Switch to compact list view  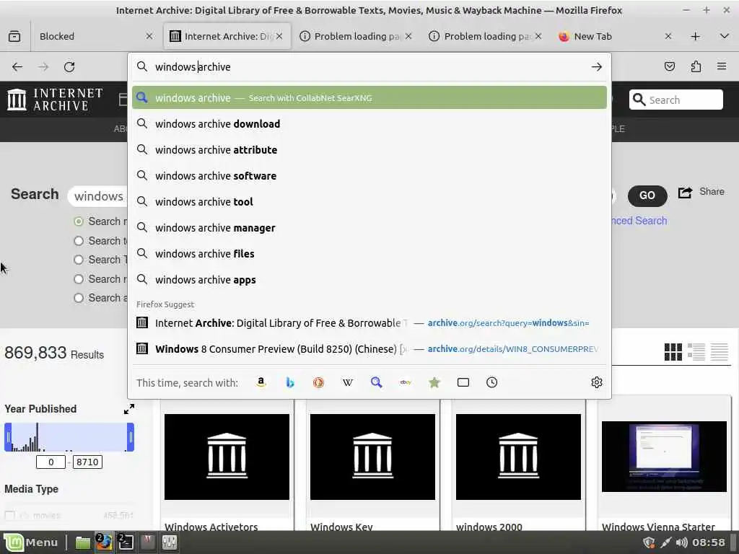pyautogui.click(x=720, y=351)
